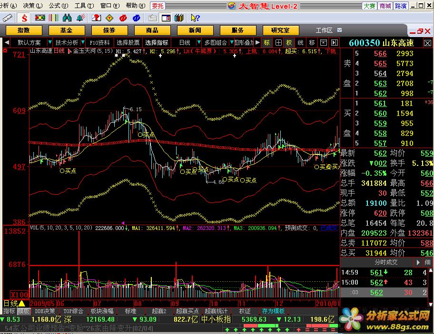The image size is (434, 334).
Task: Open the 公式 menu
Action: (x=59, y=5)
